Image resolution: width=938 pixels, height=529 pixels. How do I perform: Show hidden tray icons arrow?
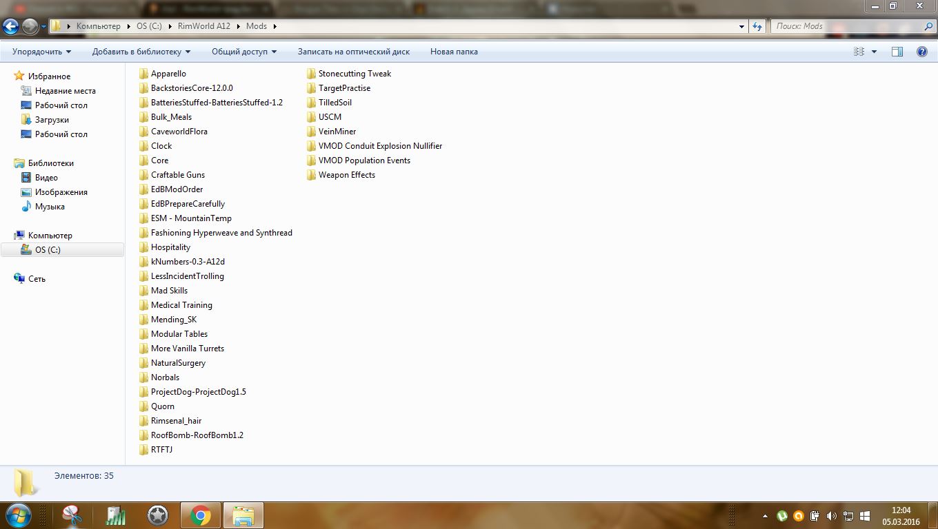click(x=765, y=516)
